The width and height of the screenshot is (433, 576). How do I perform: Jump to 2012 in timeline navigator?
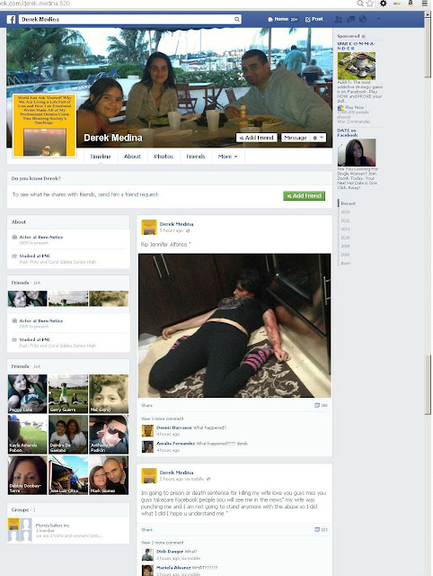click(x=345, y=220)
